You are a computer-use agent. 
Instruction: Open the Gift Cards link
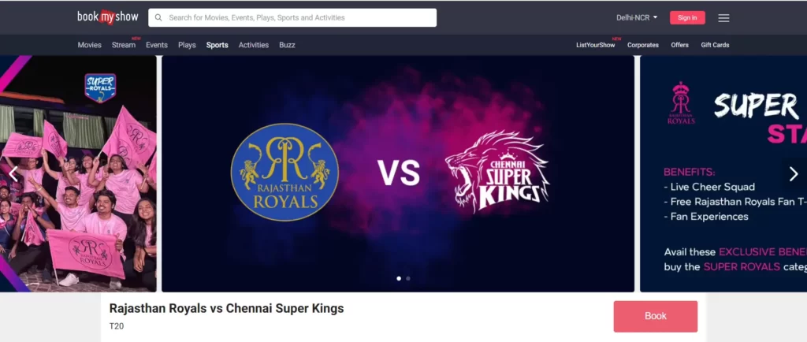click(x=715, y=45)
